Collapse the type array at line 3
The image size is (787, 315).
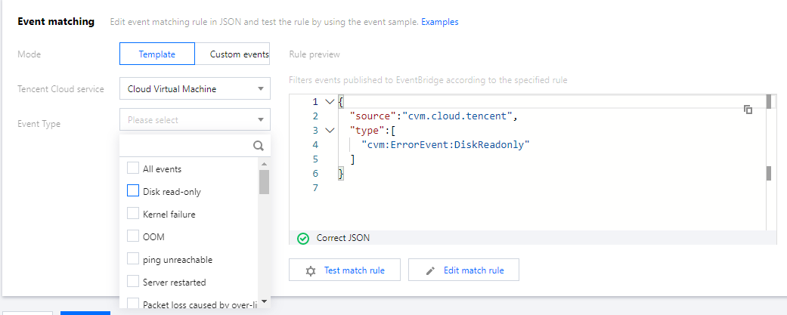click(328, 131)
